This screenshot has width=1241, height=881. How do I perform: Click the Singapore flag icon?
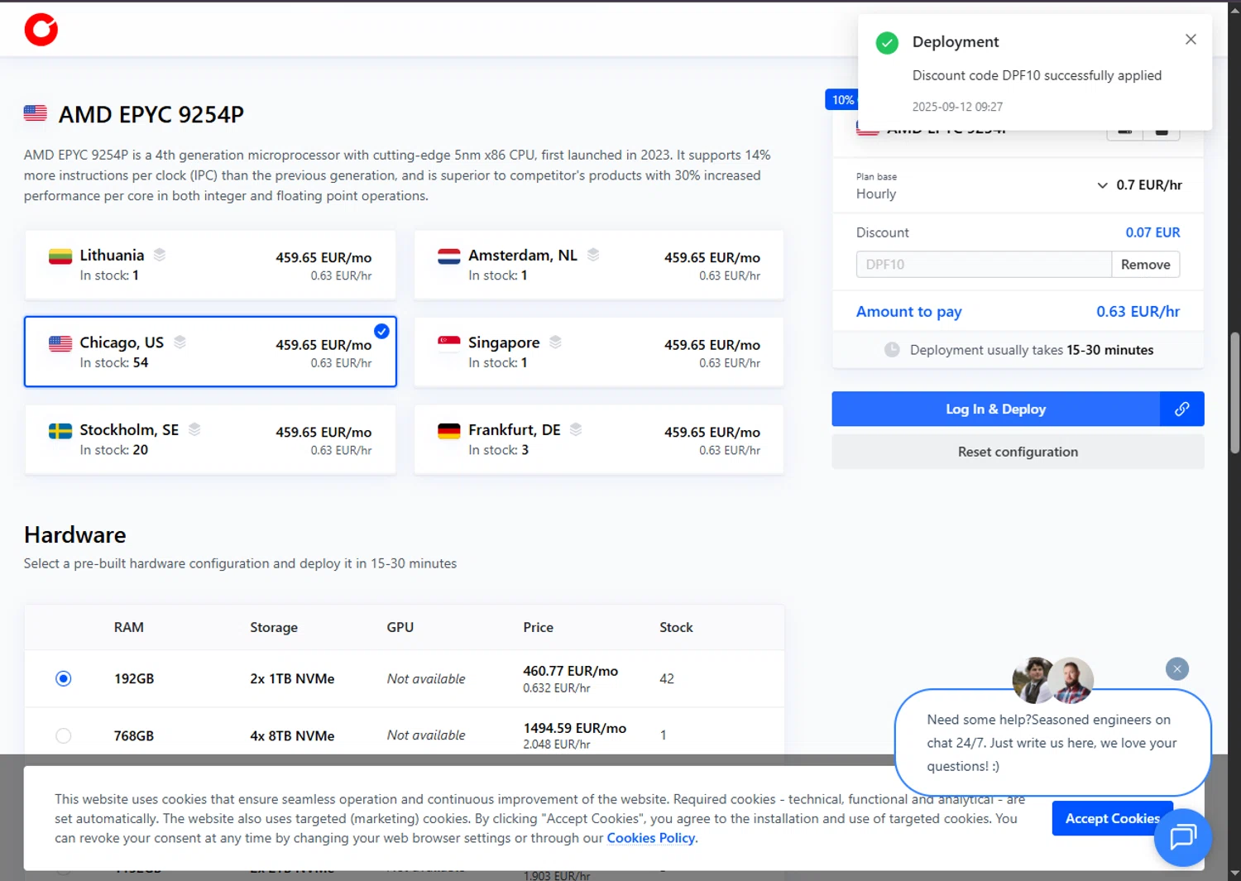click(448, 343)
